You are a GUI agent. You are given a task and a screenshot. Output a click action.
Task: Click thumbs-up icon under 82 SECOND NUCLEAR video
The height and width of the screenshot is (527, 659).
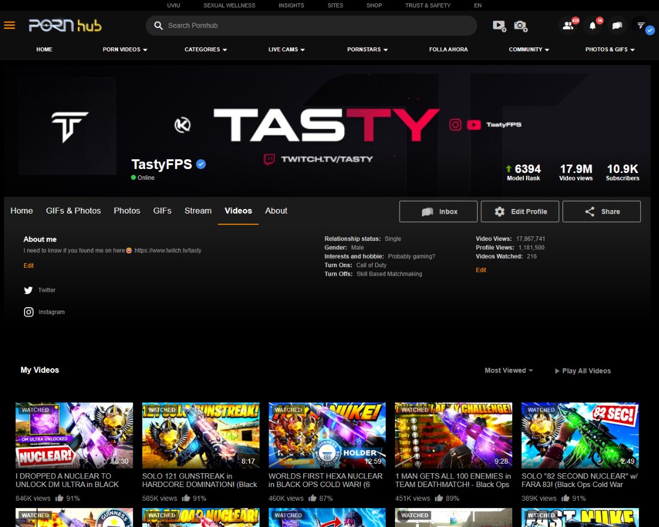565,498
